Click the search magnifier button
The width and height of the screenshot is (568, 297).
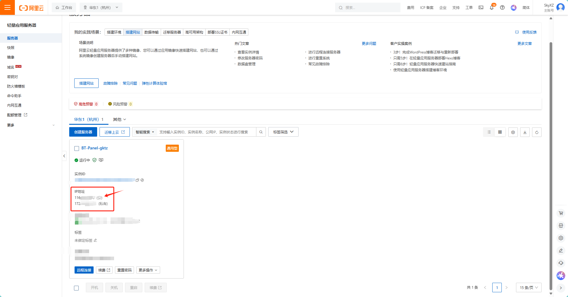tap(261, 132)
